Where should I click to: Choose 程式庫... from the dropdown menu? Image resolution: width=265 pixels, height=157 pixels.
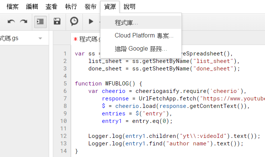click(x=141, y=22)
